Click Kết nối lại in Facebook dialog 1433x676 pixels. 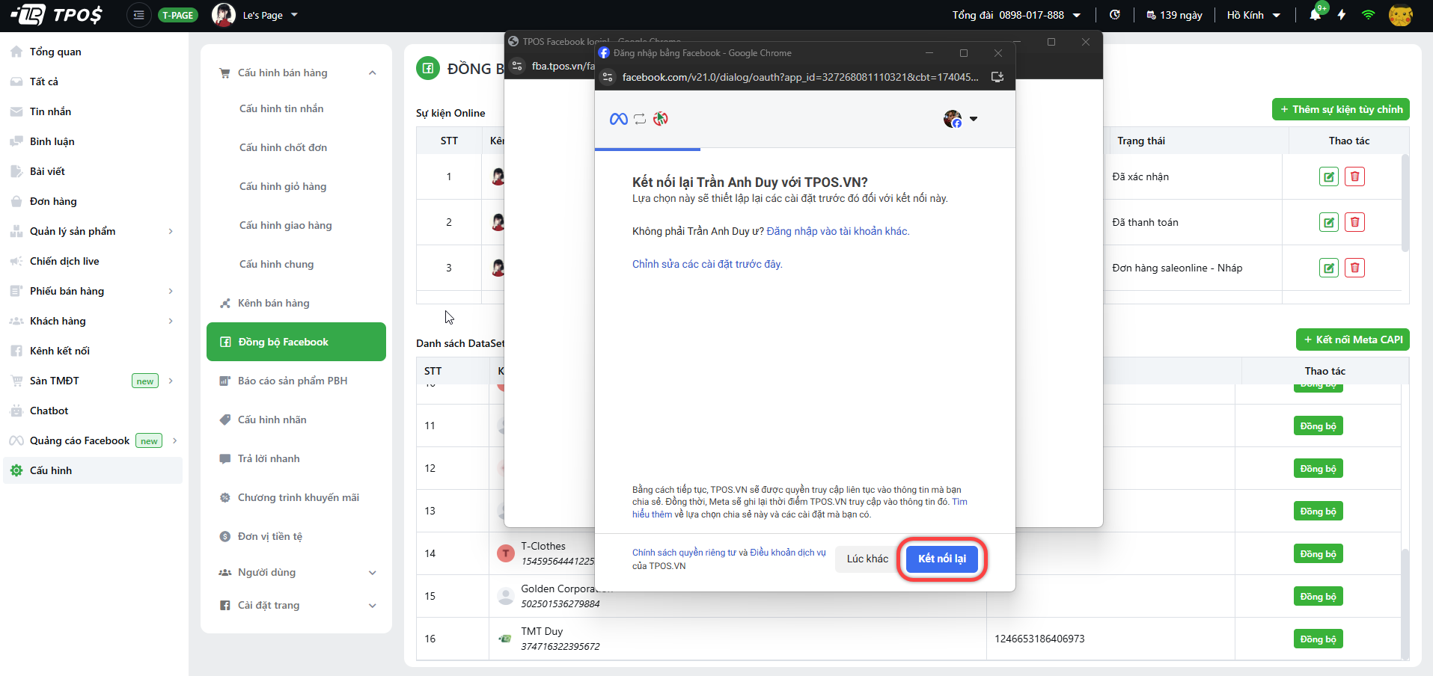(942, 559)
